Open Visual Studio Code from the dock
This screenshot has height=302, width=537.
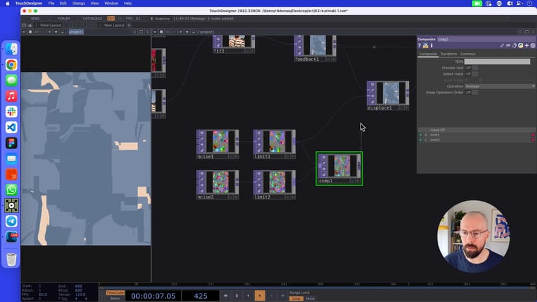point(11,127)
